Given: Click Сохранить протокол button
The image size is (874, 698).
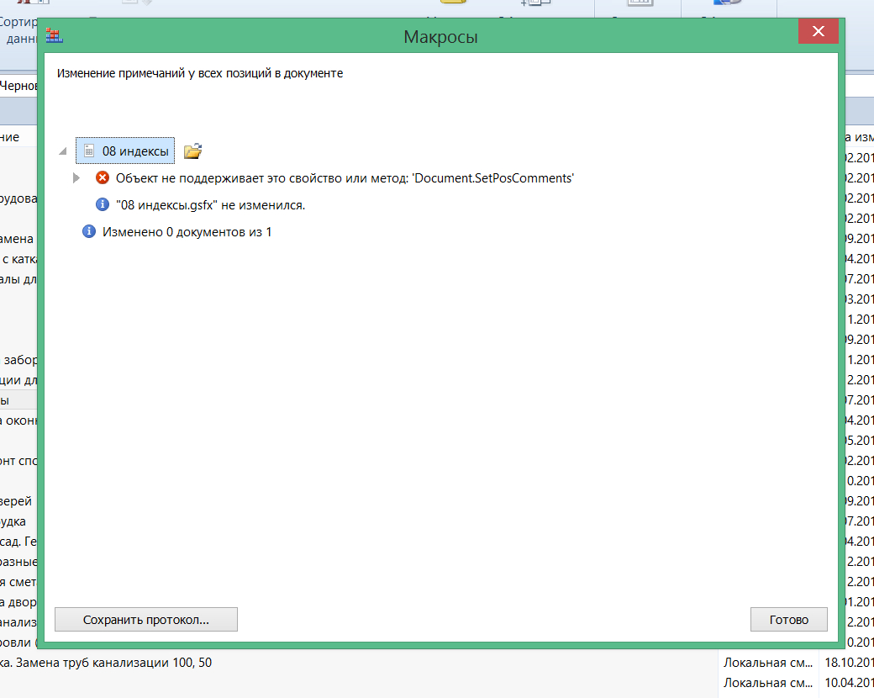Looking at the screenshot, I should point(146,619).
